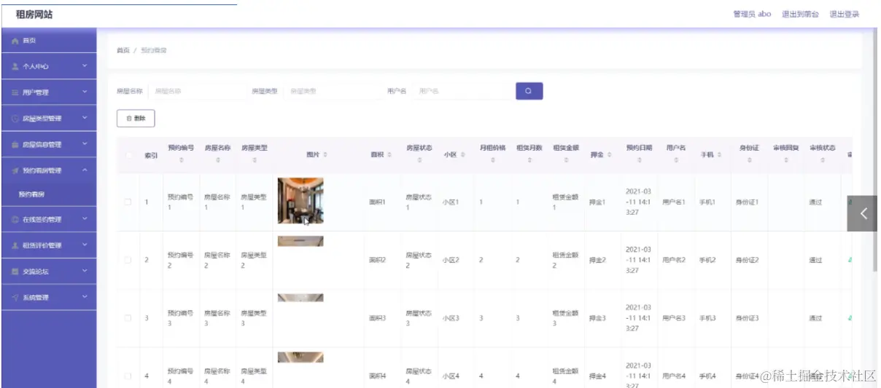Expand the 租赁评价管理 menu chevron

tap(85, 245)
